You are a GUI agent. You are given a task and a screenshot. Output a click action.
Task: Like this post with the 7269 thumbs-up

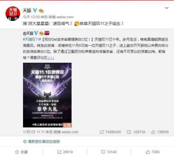coord(153,152)
